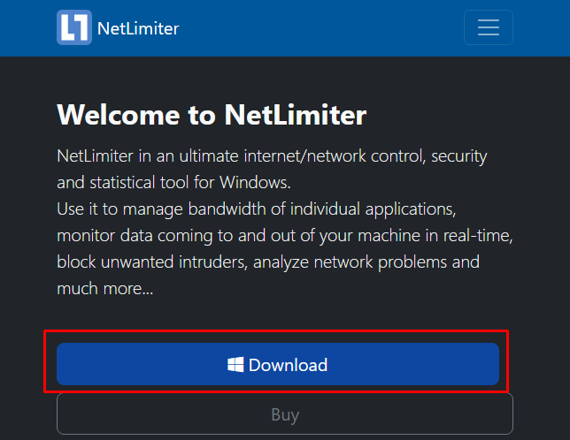Image resolution: width=570 pixels, height=440 pixels.
Task: Click NetLimiter in the welcome heading
Action: pyautogui.click(x=296, y=115)
